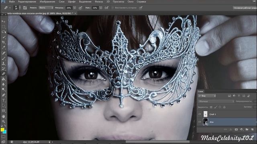Open the brush panel toggle in options bar
This screenshot has width=257, height=144.
[x=25, y=8]
